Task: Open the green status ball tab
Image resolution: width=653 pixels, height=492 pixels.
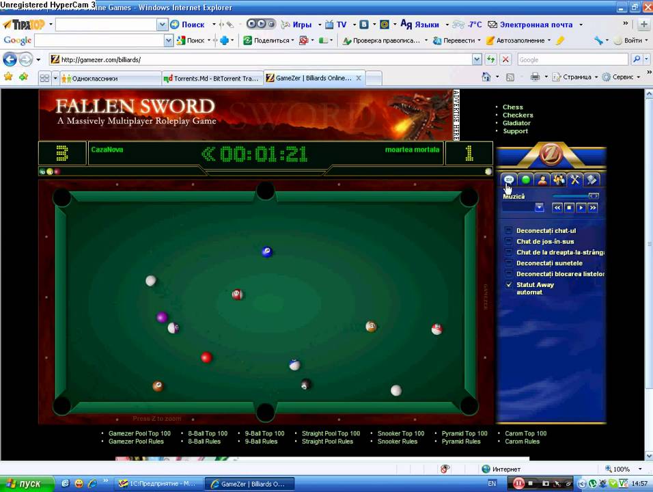Action: point(525,180)
